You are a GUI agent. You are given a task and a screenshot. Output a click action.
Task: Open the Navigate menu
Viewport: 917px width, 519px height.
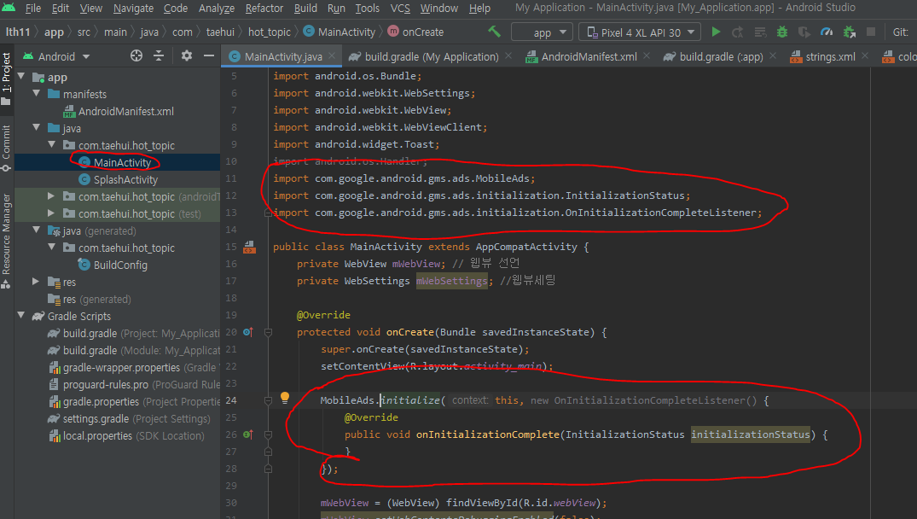point(133,9)
